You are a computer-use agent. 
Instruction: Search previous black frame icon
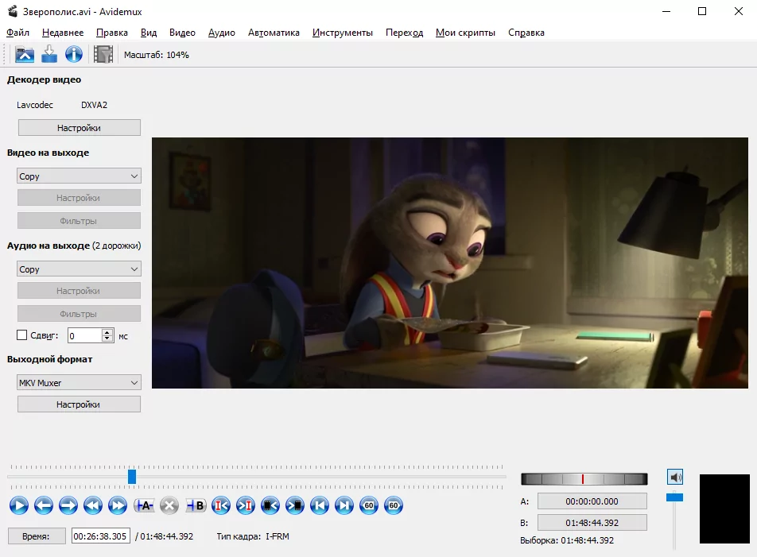point(270,505)
